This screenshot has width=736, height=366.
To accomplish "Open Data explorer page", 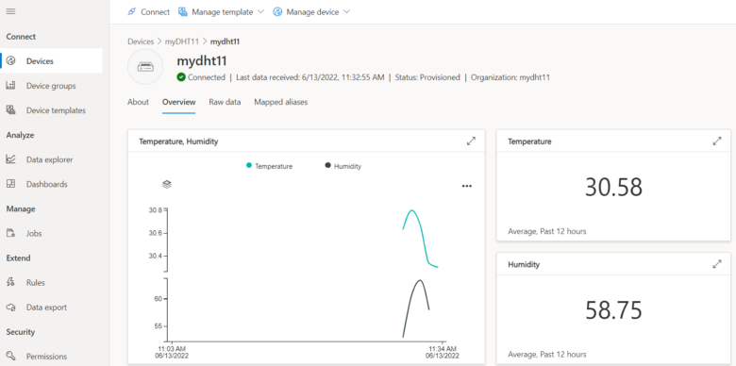I will coord(51,159).
